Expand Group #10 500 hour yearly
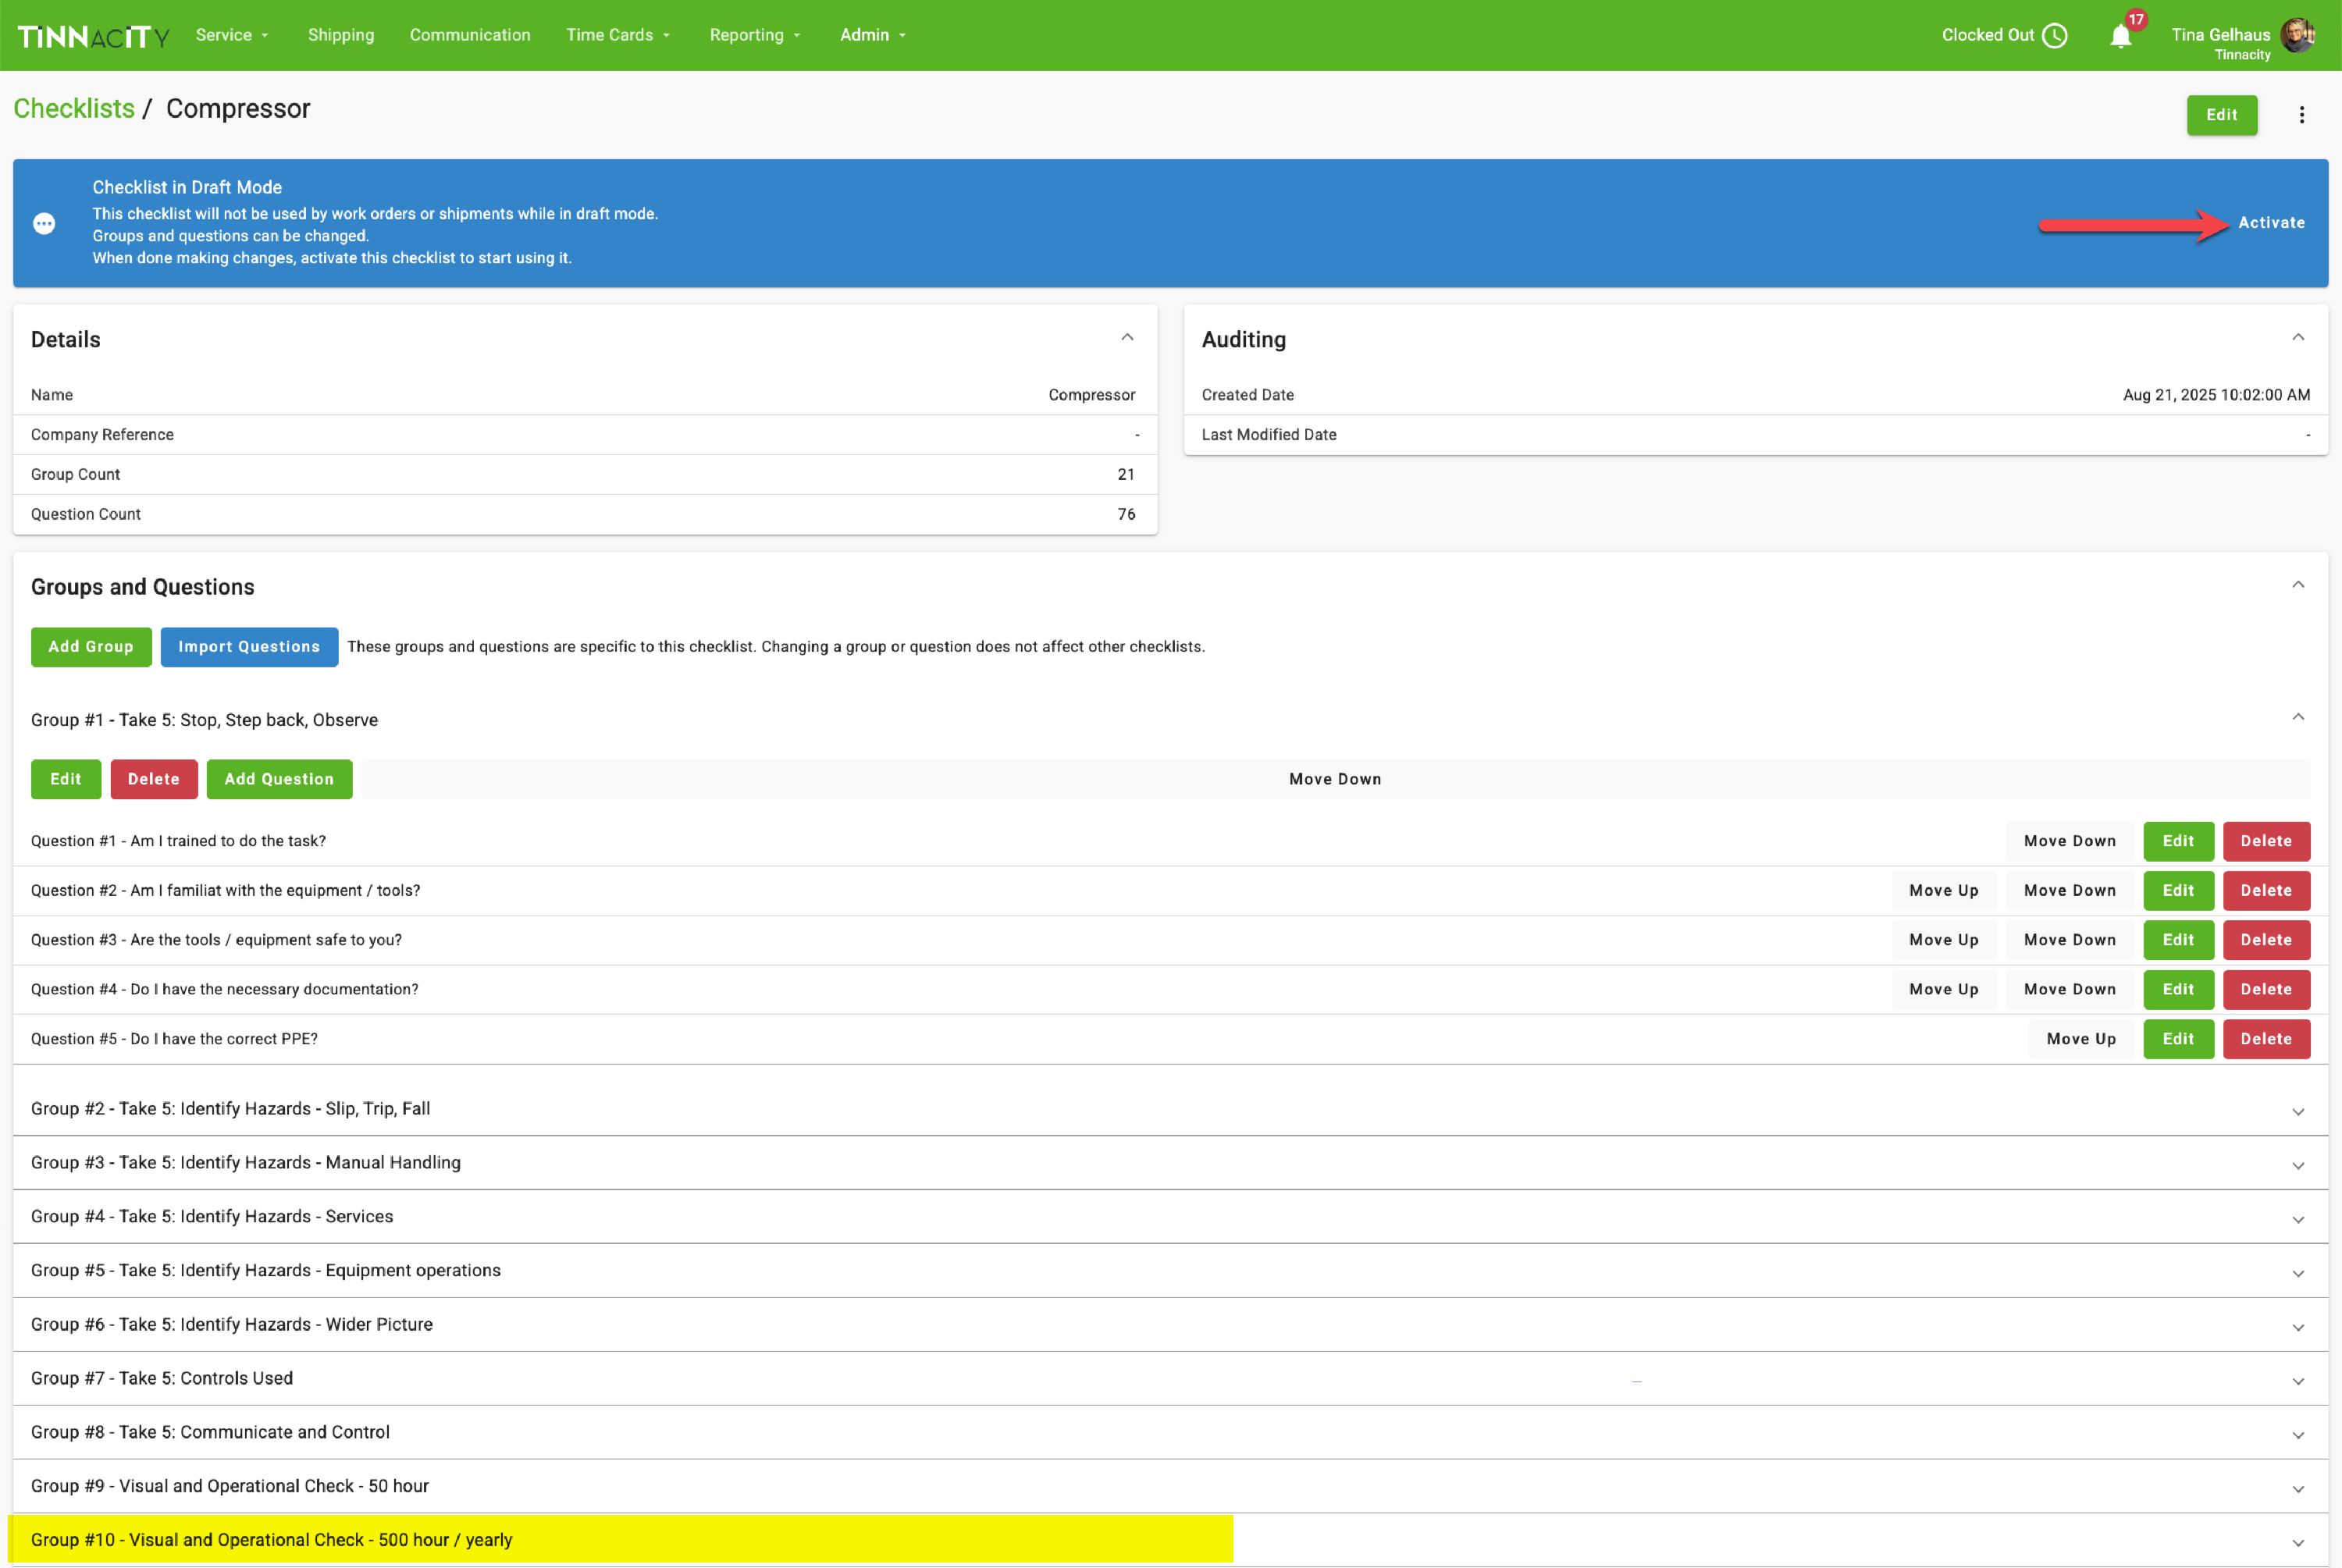The image size is (2342, 1568). [x=2298, y=1544]
